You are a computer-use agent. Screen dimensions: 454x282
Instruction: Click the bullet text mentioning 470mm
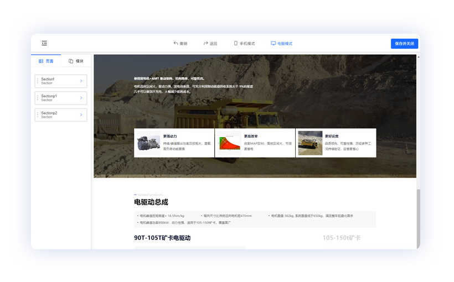(228, 216)
